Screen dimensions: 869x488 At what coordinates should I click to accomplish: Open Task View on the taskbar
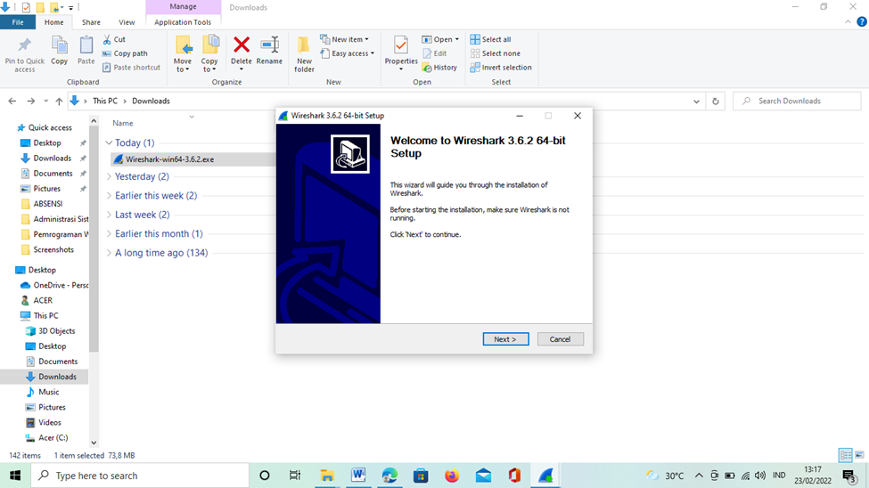click(x=295, y=476)
